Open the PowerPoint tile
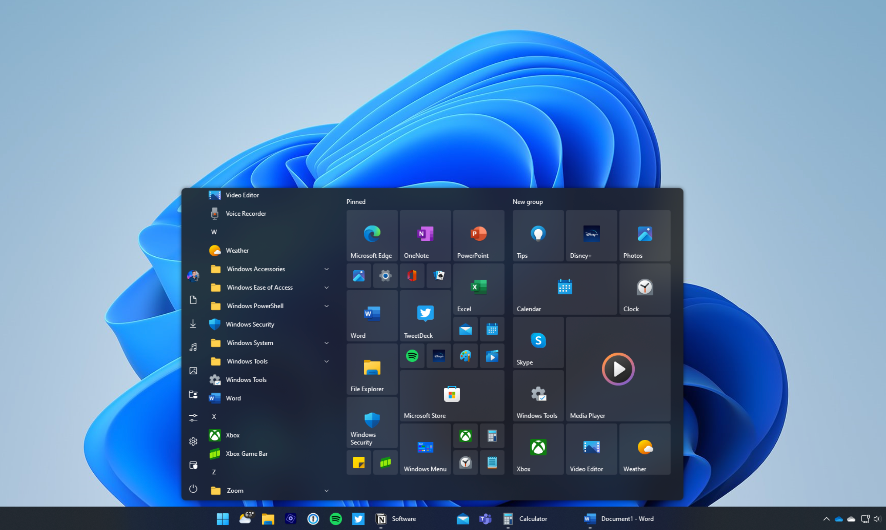886x530 pixels. point(478,235)
